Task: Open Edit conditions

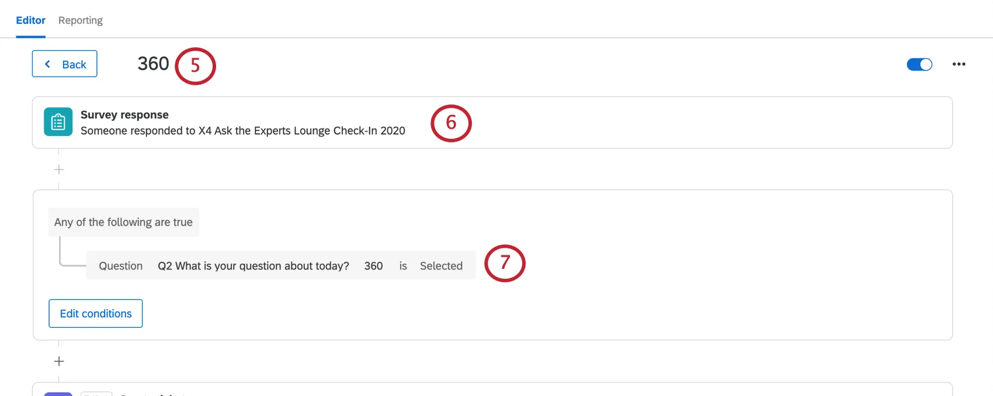Action: (95, 313)
